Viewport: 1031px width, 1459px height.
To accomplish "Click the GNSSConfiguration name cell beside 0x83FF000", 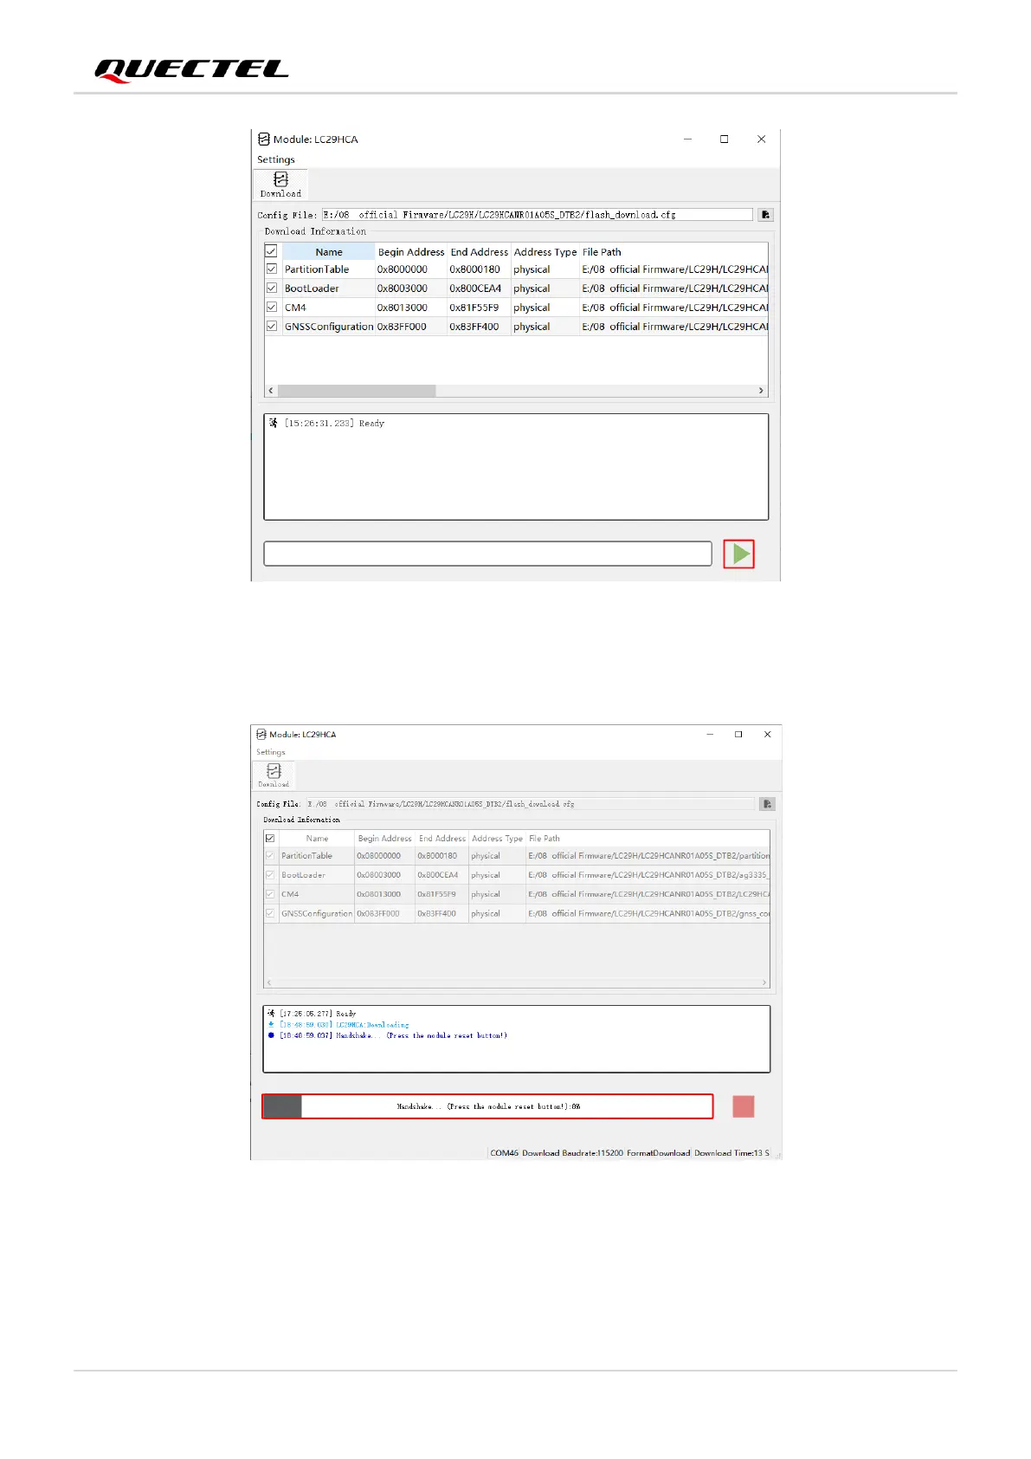I will 329,327.
